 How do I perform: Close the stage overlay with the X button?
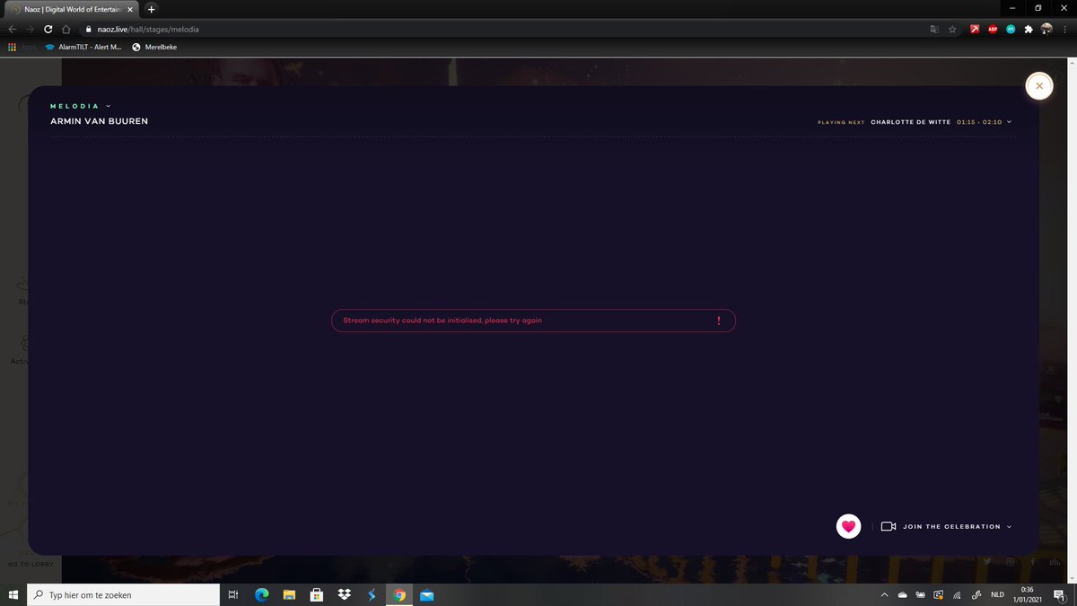(1038, 85)
